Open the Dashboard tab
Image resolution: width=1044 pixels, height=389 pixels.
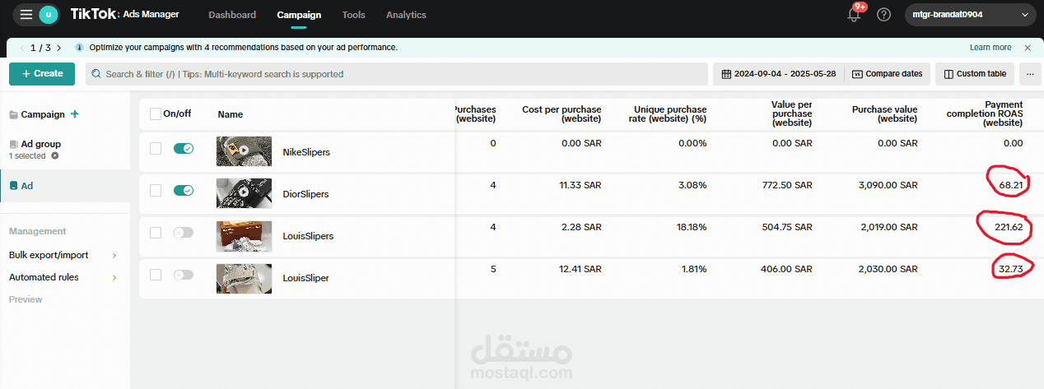(232, 15)
